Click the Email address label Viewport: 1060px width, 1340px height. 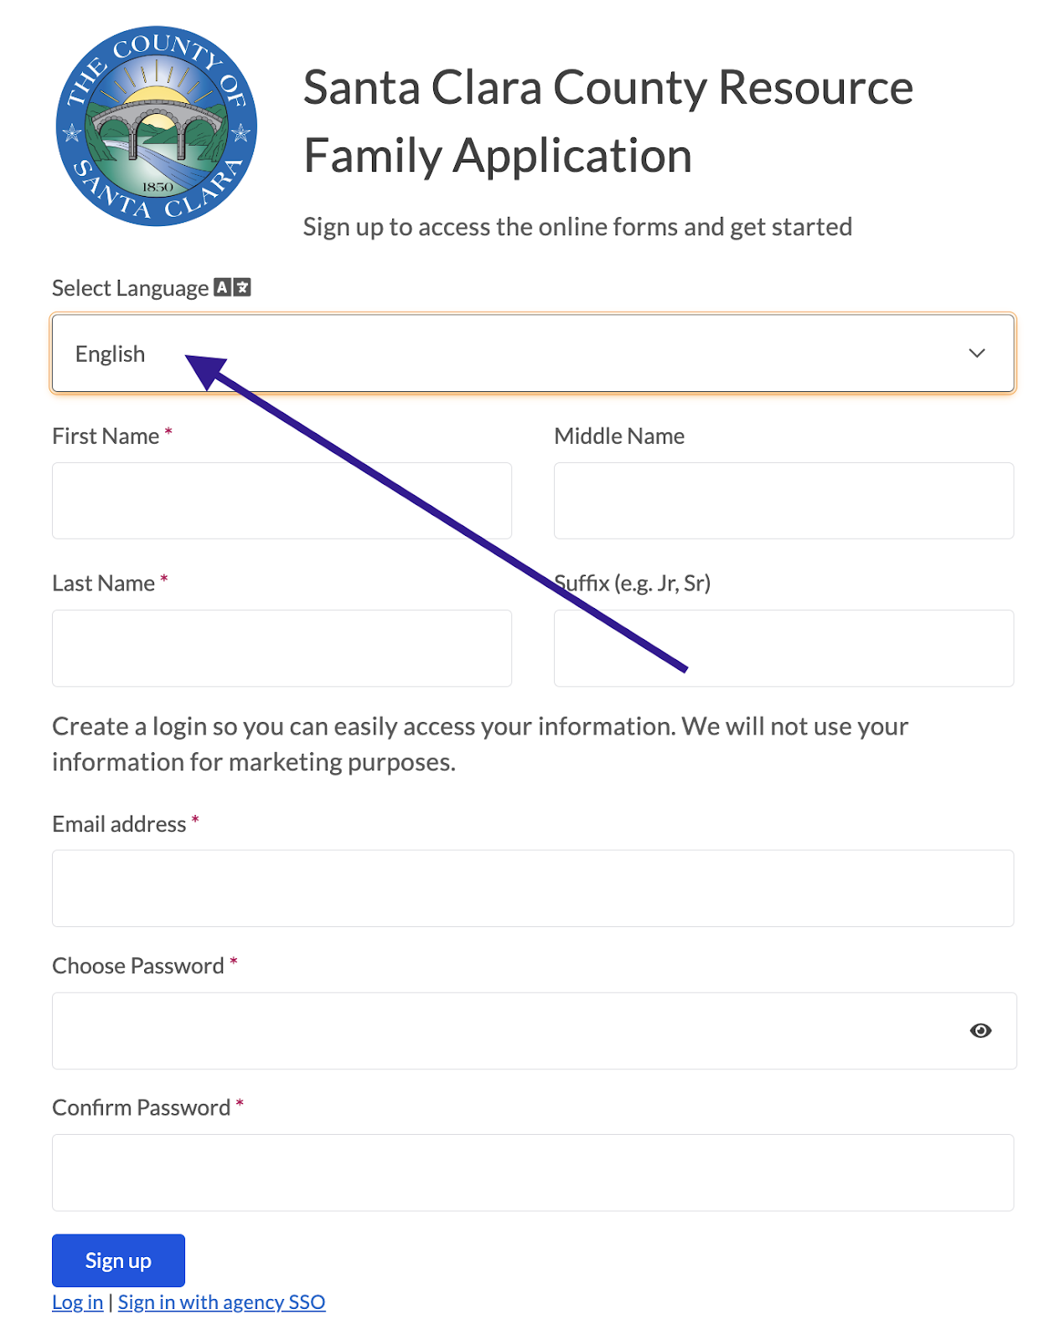coord(119,824)
